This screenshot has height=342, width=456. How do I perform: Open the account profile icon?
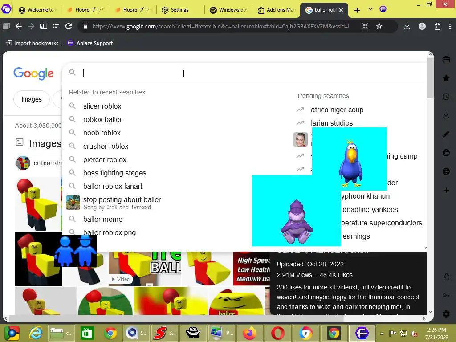click(x=422, y=26)
